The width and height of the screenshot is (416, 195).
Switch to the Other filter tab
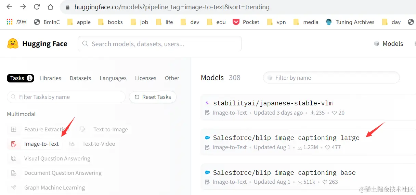(x=172, y=78)
